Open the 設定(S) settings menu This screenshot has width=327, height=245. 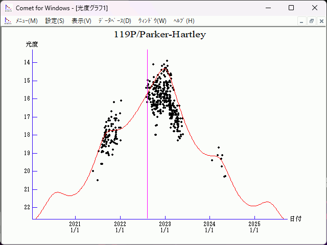pos(55,21)
